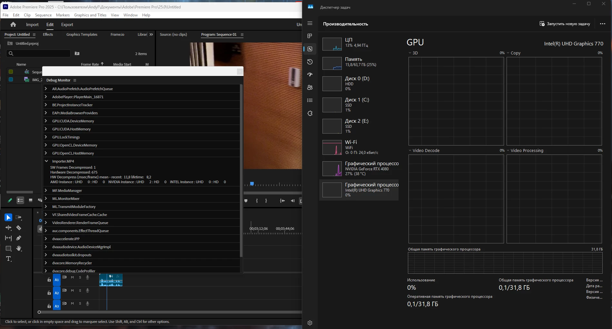612x329 pixels.
Task: Select Wi-Fi performance entry
Action: pos(359,147)
